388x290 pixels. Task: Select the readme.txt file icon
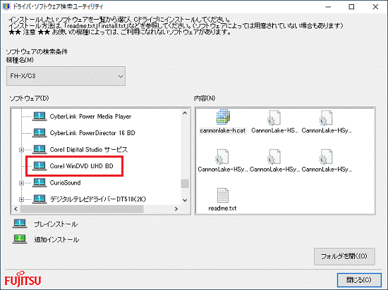(223, 195)
